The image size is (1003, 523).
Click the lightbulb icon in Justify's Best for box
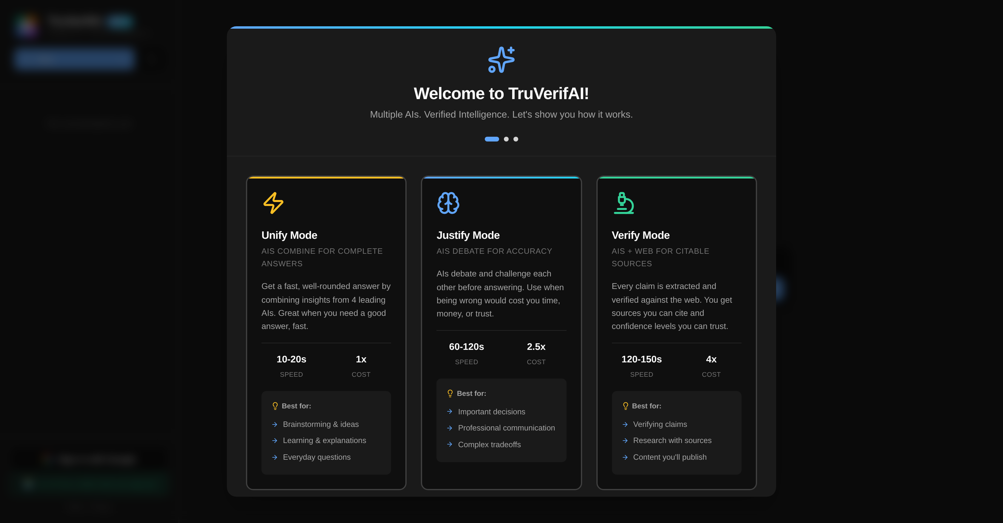(x=450, y=393)
